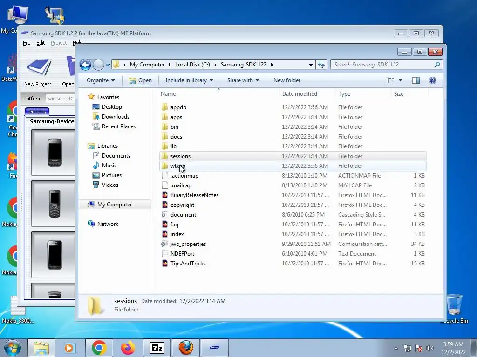Viewport: 477px width, 357px height.
Task: Select the sessions folder row
Action: [293, 156]
